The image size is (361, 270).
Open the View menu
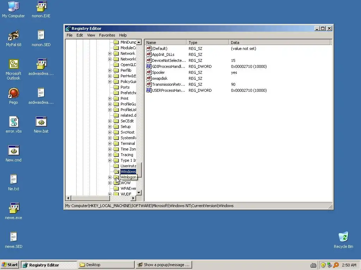(91, 35)
